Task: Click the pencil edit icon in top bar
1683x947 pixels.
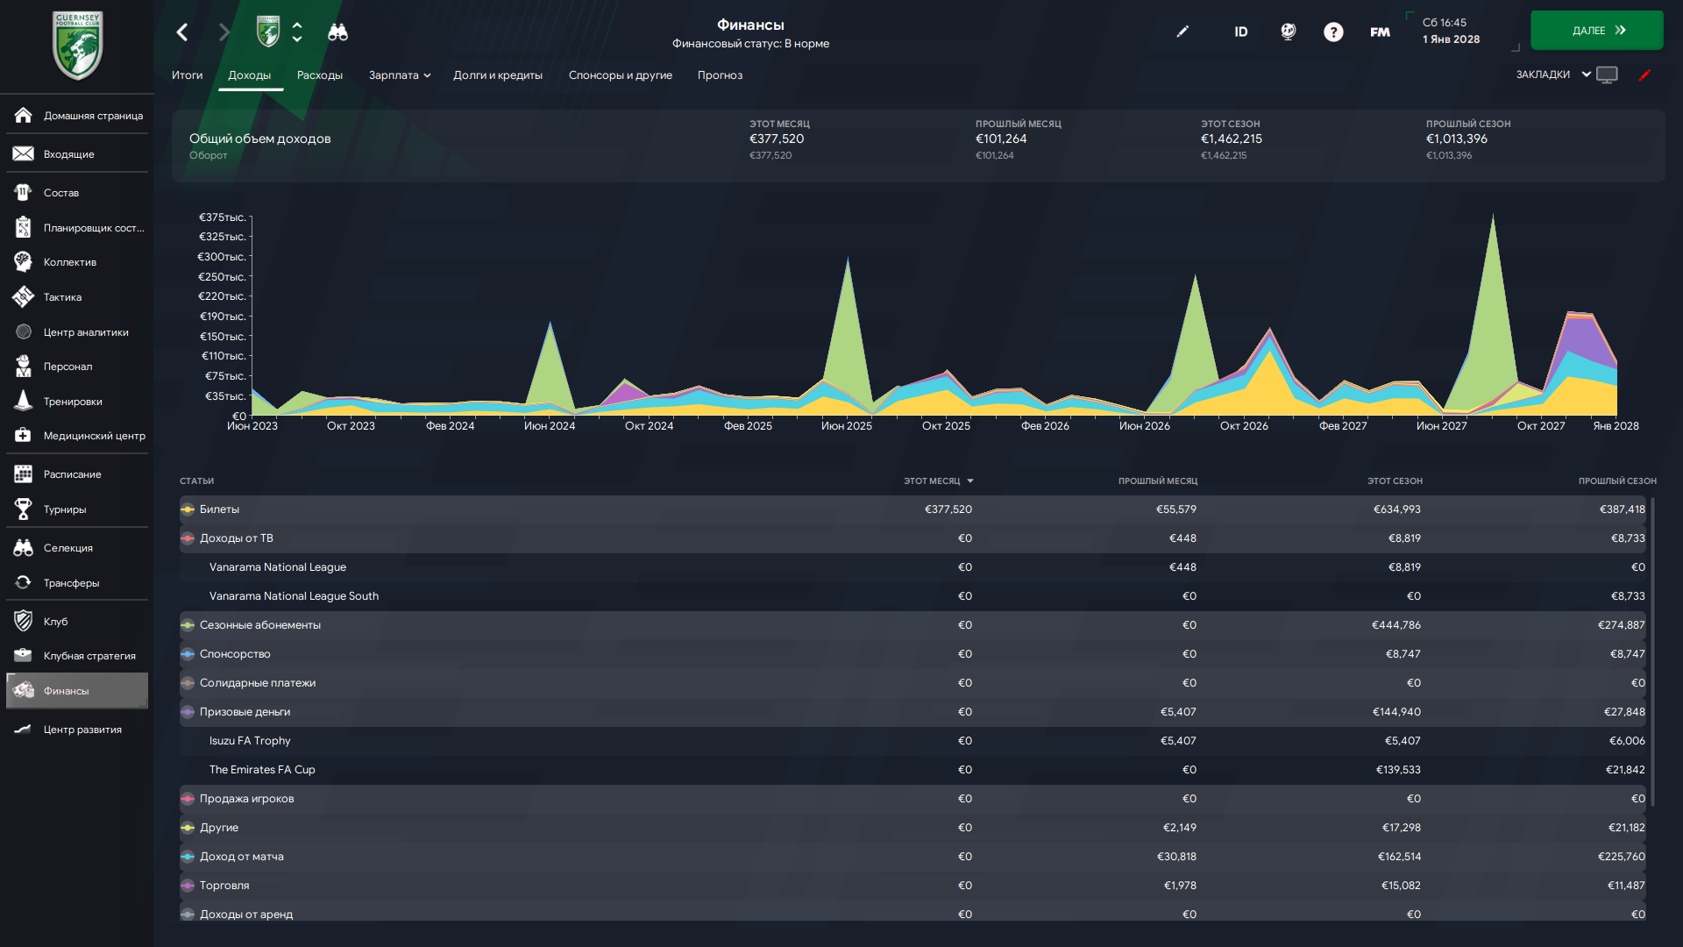Action: [1182, 32]
